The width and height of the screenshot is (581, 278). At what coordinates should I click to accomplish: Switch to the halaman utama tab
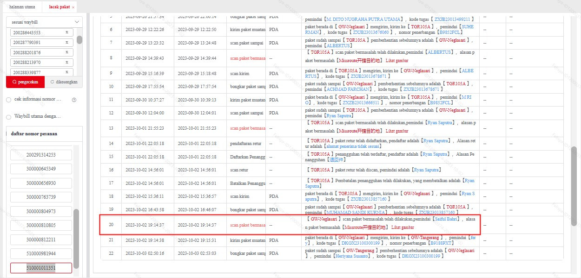[22, 7]
